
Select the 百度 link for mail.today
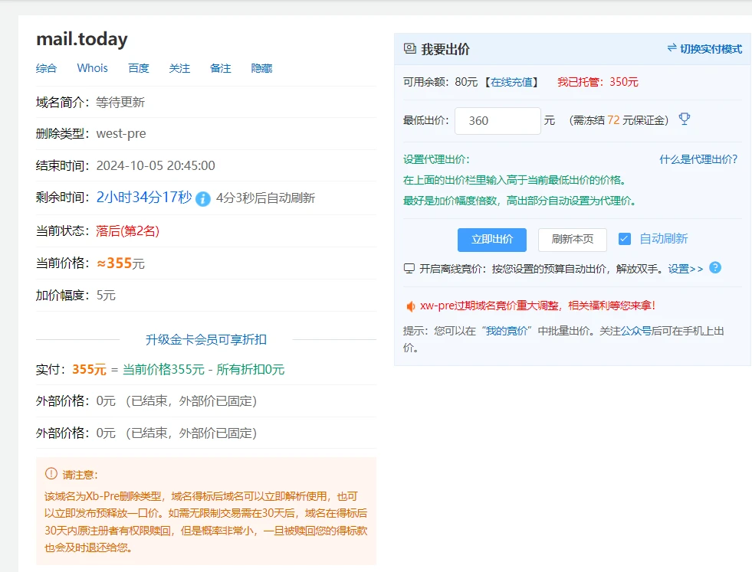[x=139, y=68]
